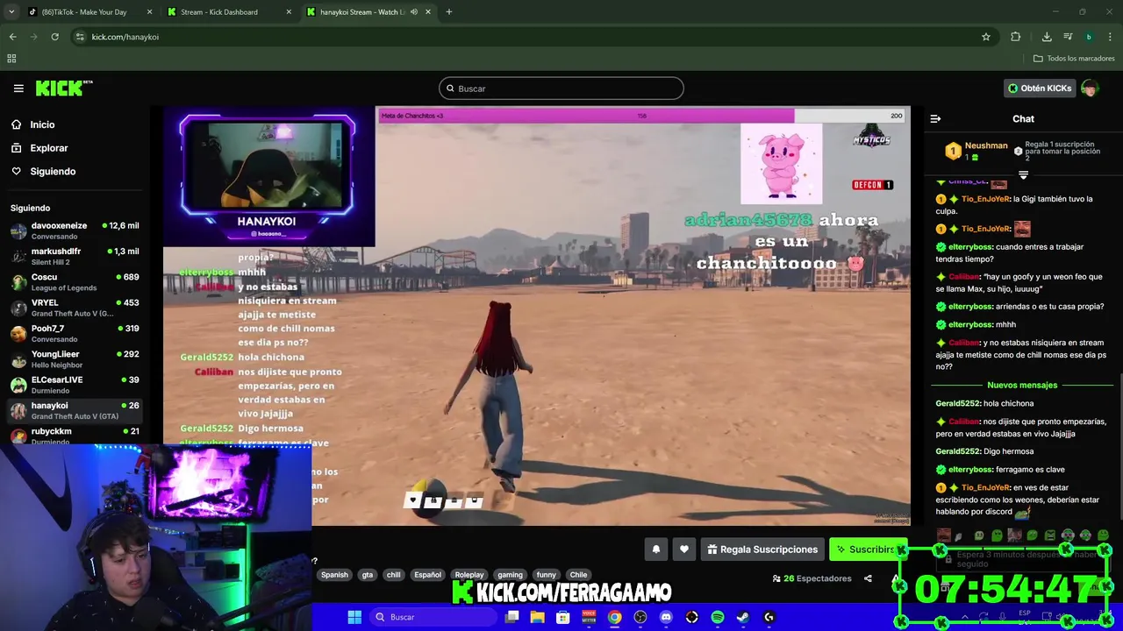Expand the gift leaderboard chevron
Viewport: 1123px width, 631px height.
click(1023, 175)
